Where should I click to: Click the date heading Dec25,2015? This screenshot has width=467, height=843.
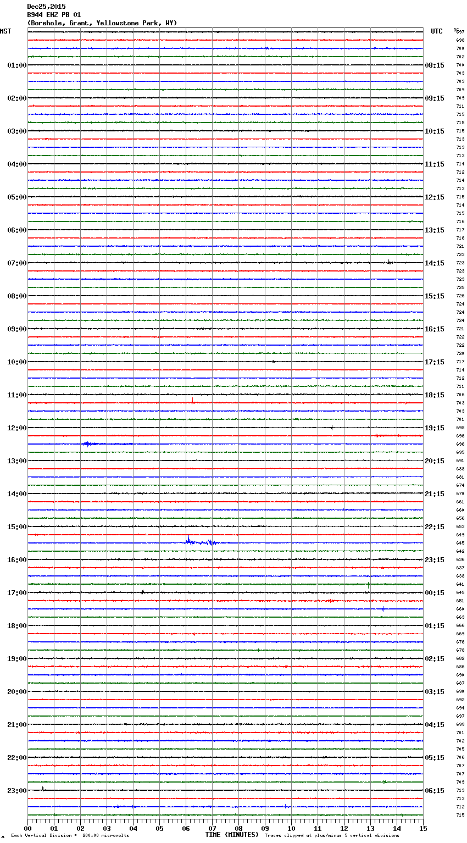click(x=46, y=7)
